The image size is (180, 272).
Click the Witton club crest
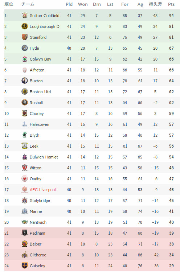pyautogui.click(x=25, y=168)
